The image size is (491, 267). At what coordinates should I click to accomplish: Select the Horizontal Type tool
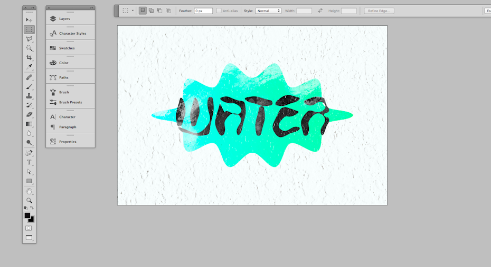29,162
